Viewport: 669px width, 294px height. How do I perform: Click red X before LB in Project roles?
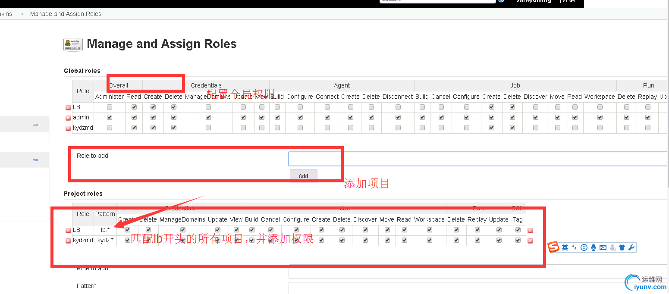(x=68, y=231)
